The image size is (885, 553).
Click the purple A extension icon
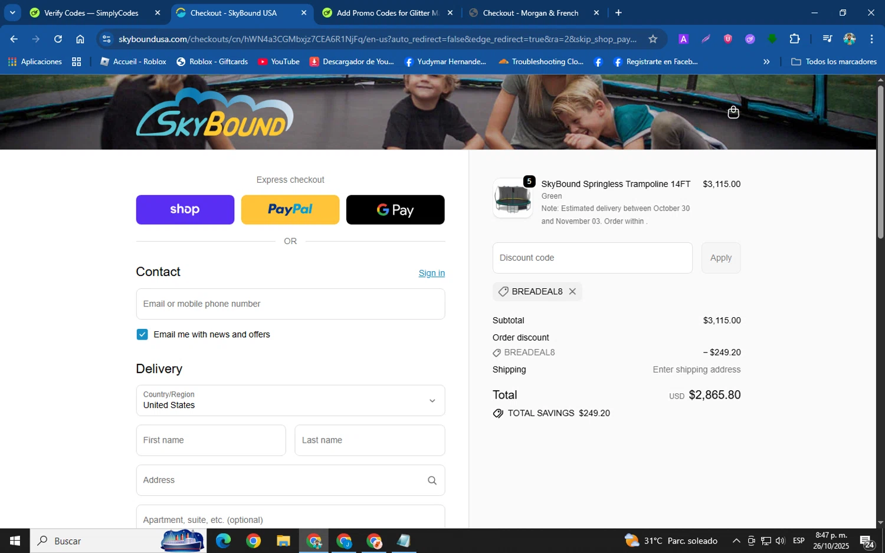point(683,39)
